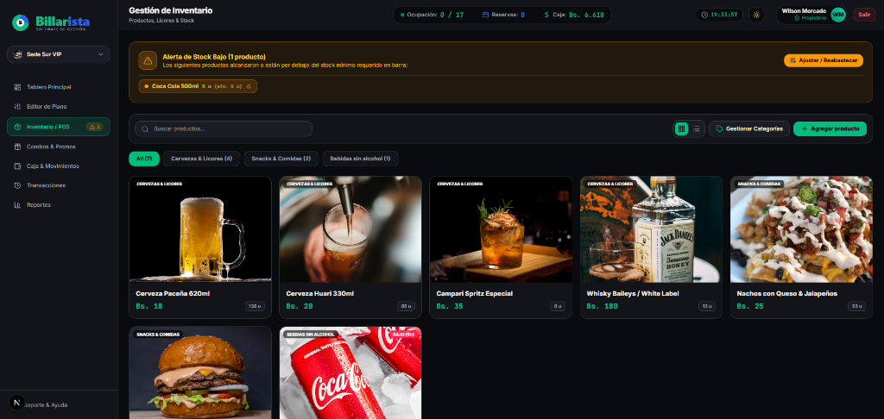Click the Cerveza Paceña 620ml title
884x419 pixels.
click(x=173, y=293)
